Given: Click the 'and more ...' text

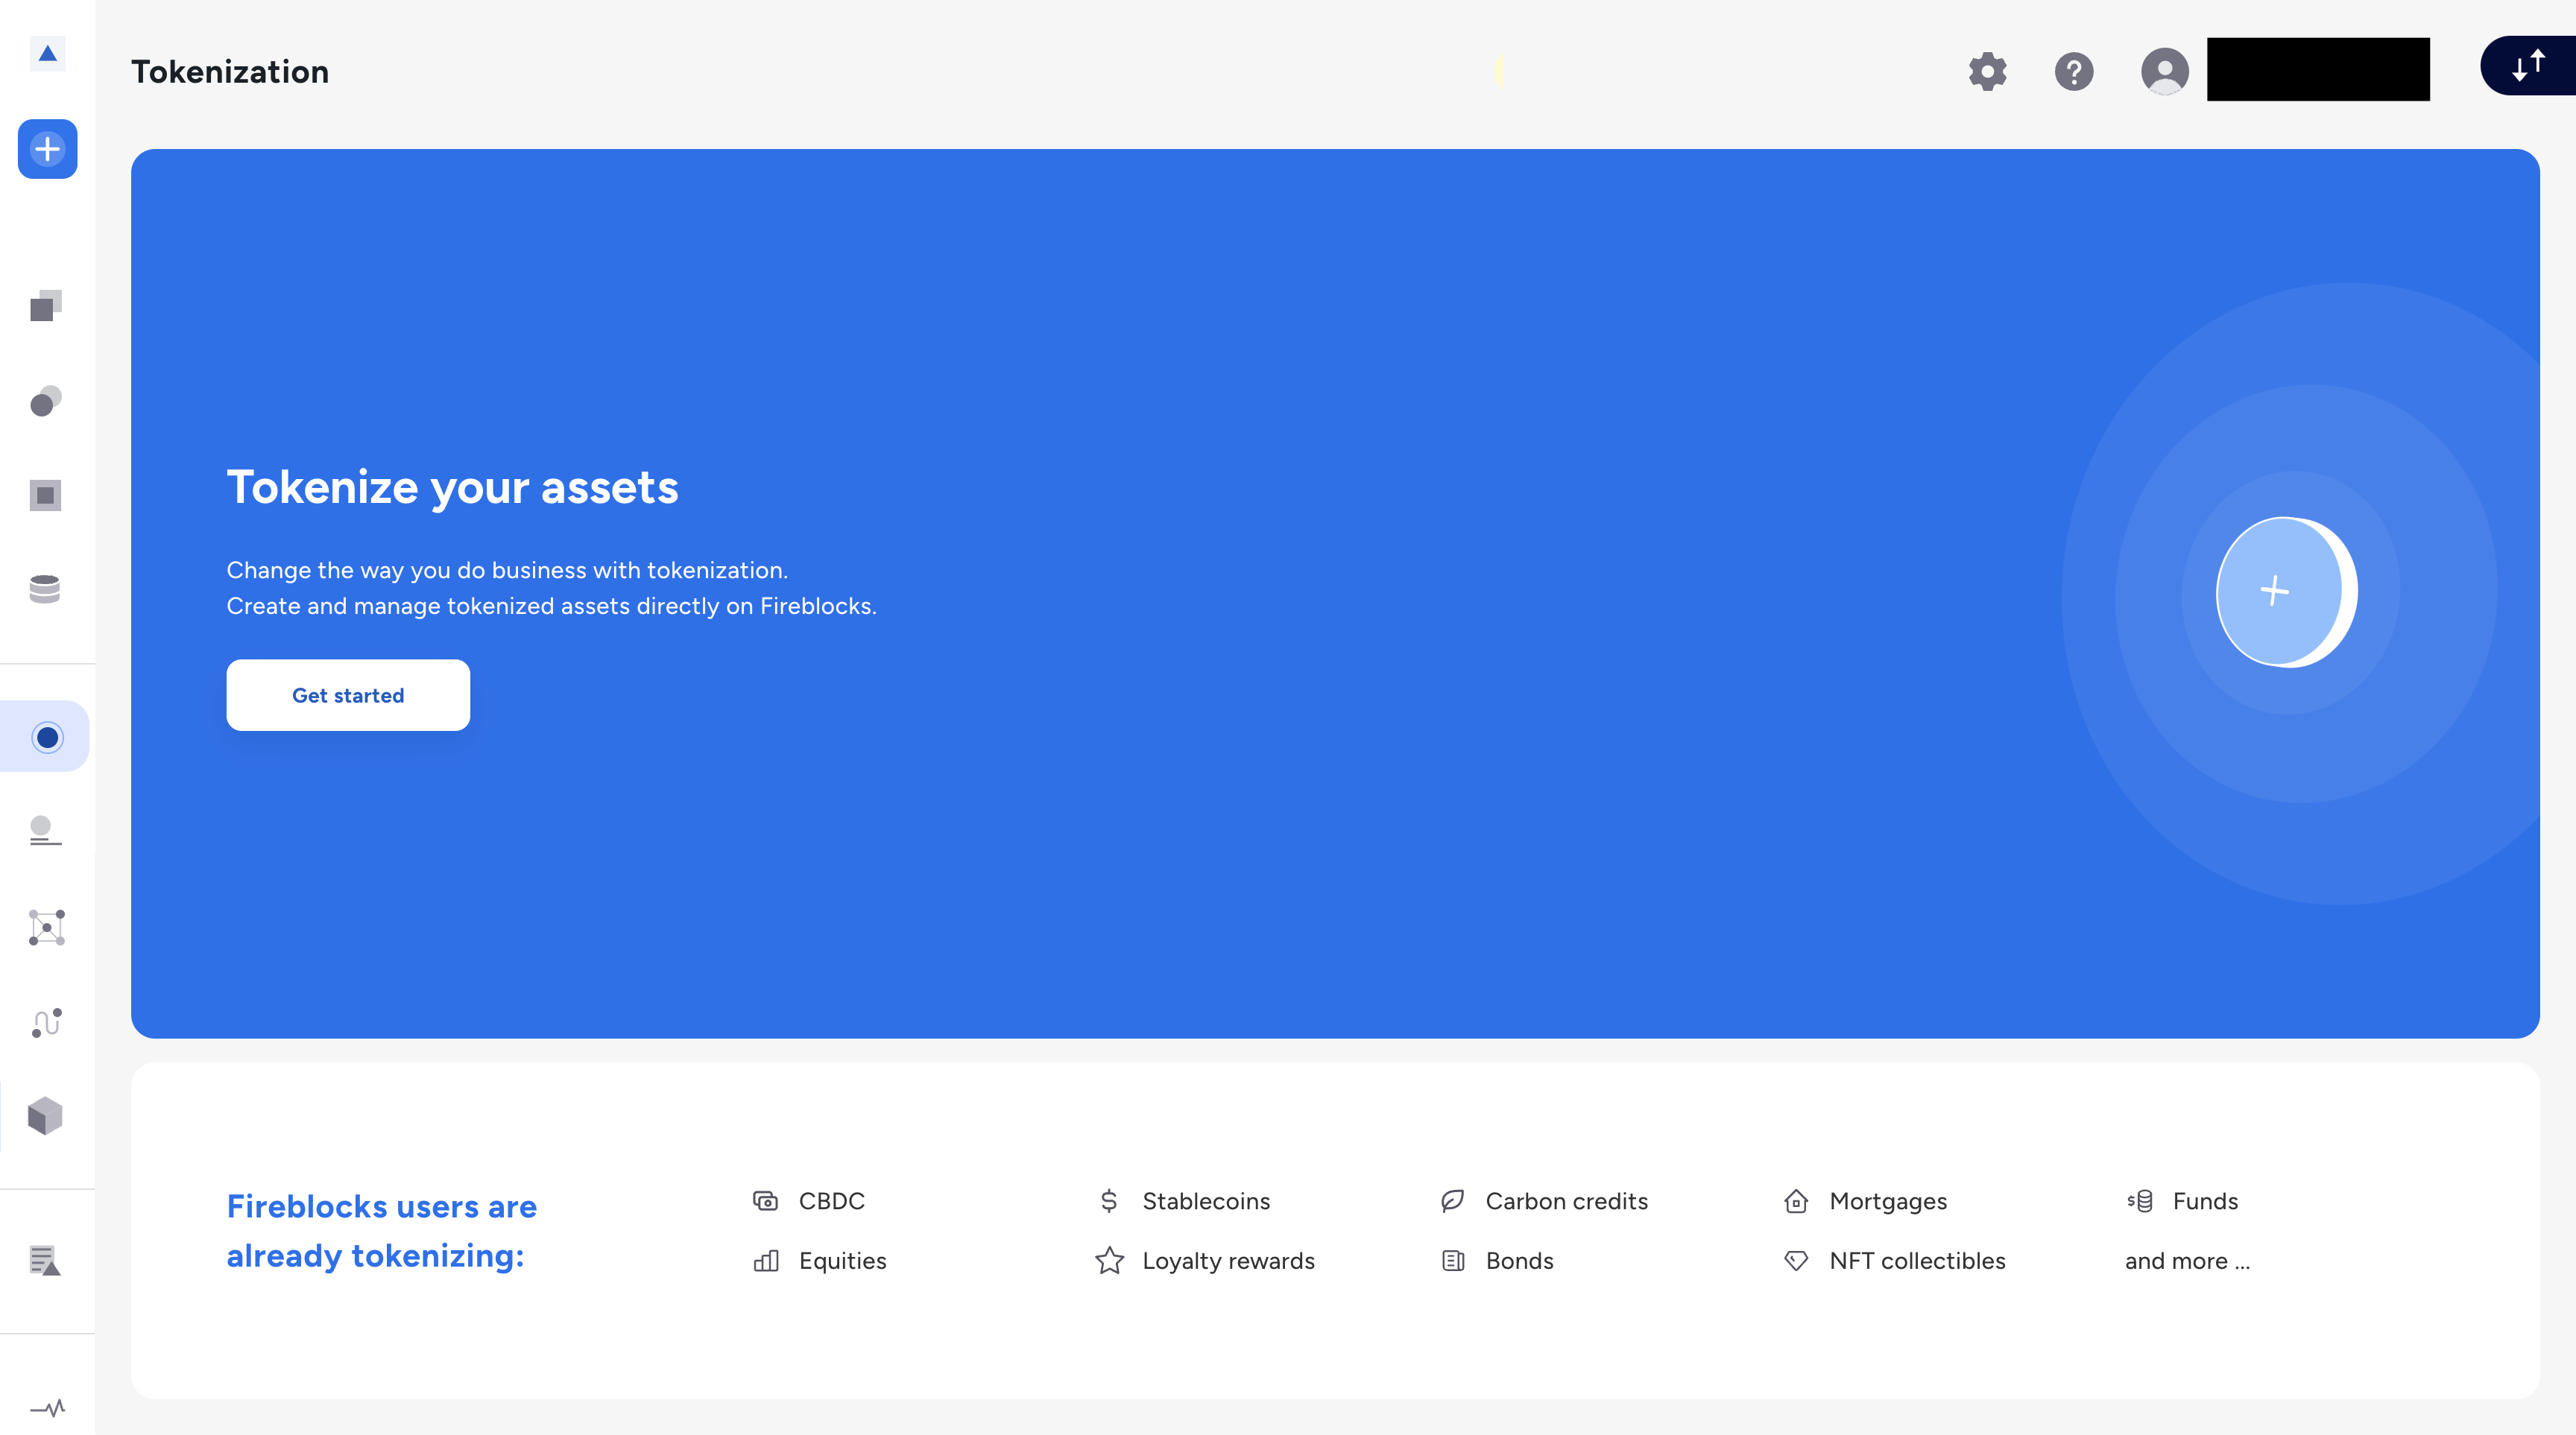Looking at the screenshot, I should (x=2187, y=1261).
